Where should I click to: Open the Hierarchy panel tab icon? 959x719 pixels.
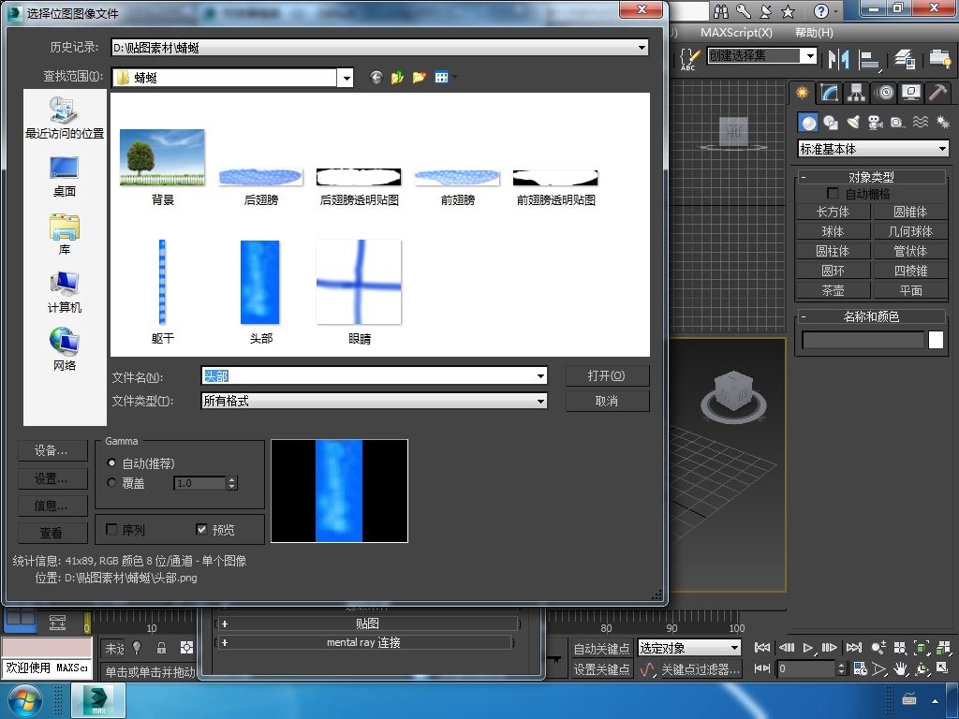856,93
